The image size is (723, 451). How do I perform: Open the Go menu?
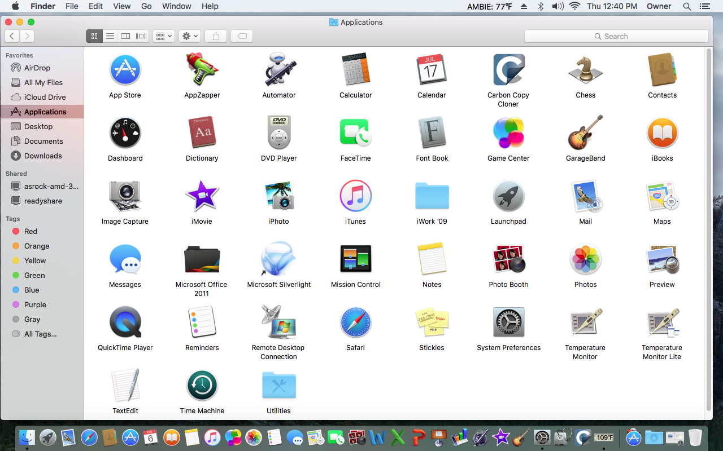146,6
